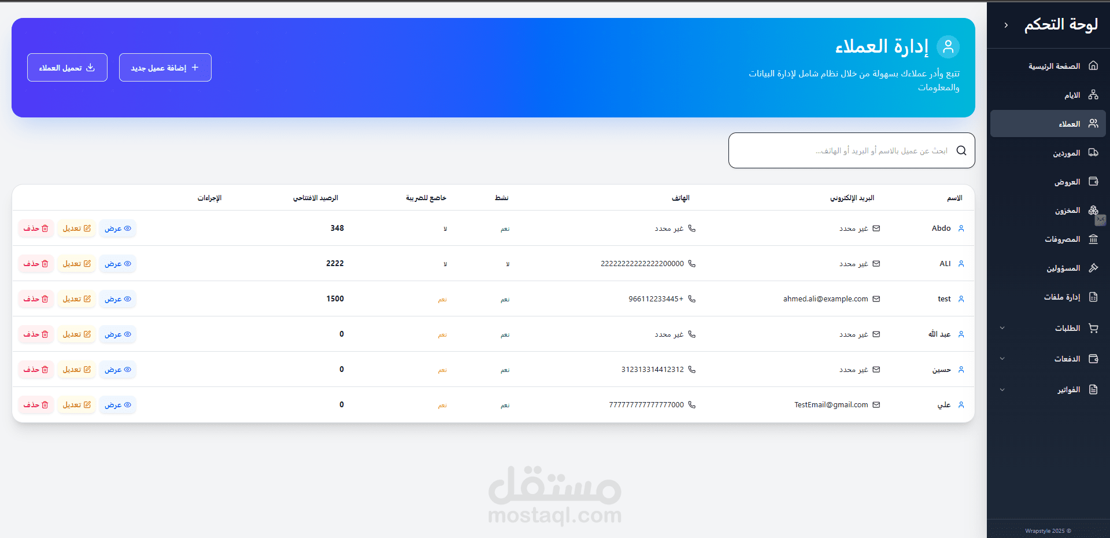Click تعديل for customer حسين
The height and width of the screenshot is (538, 1110).
(x=76, y=370)
